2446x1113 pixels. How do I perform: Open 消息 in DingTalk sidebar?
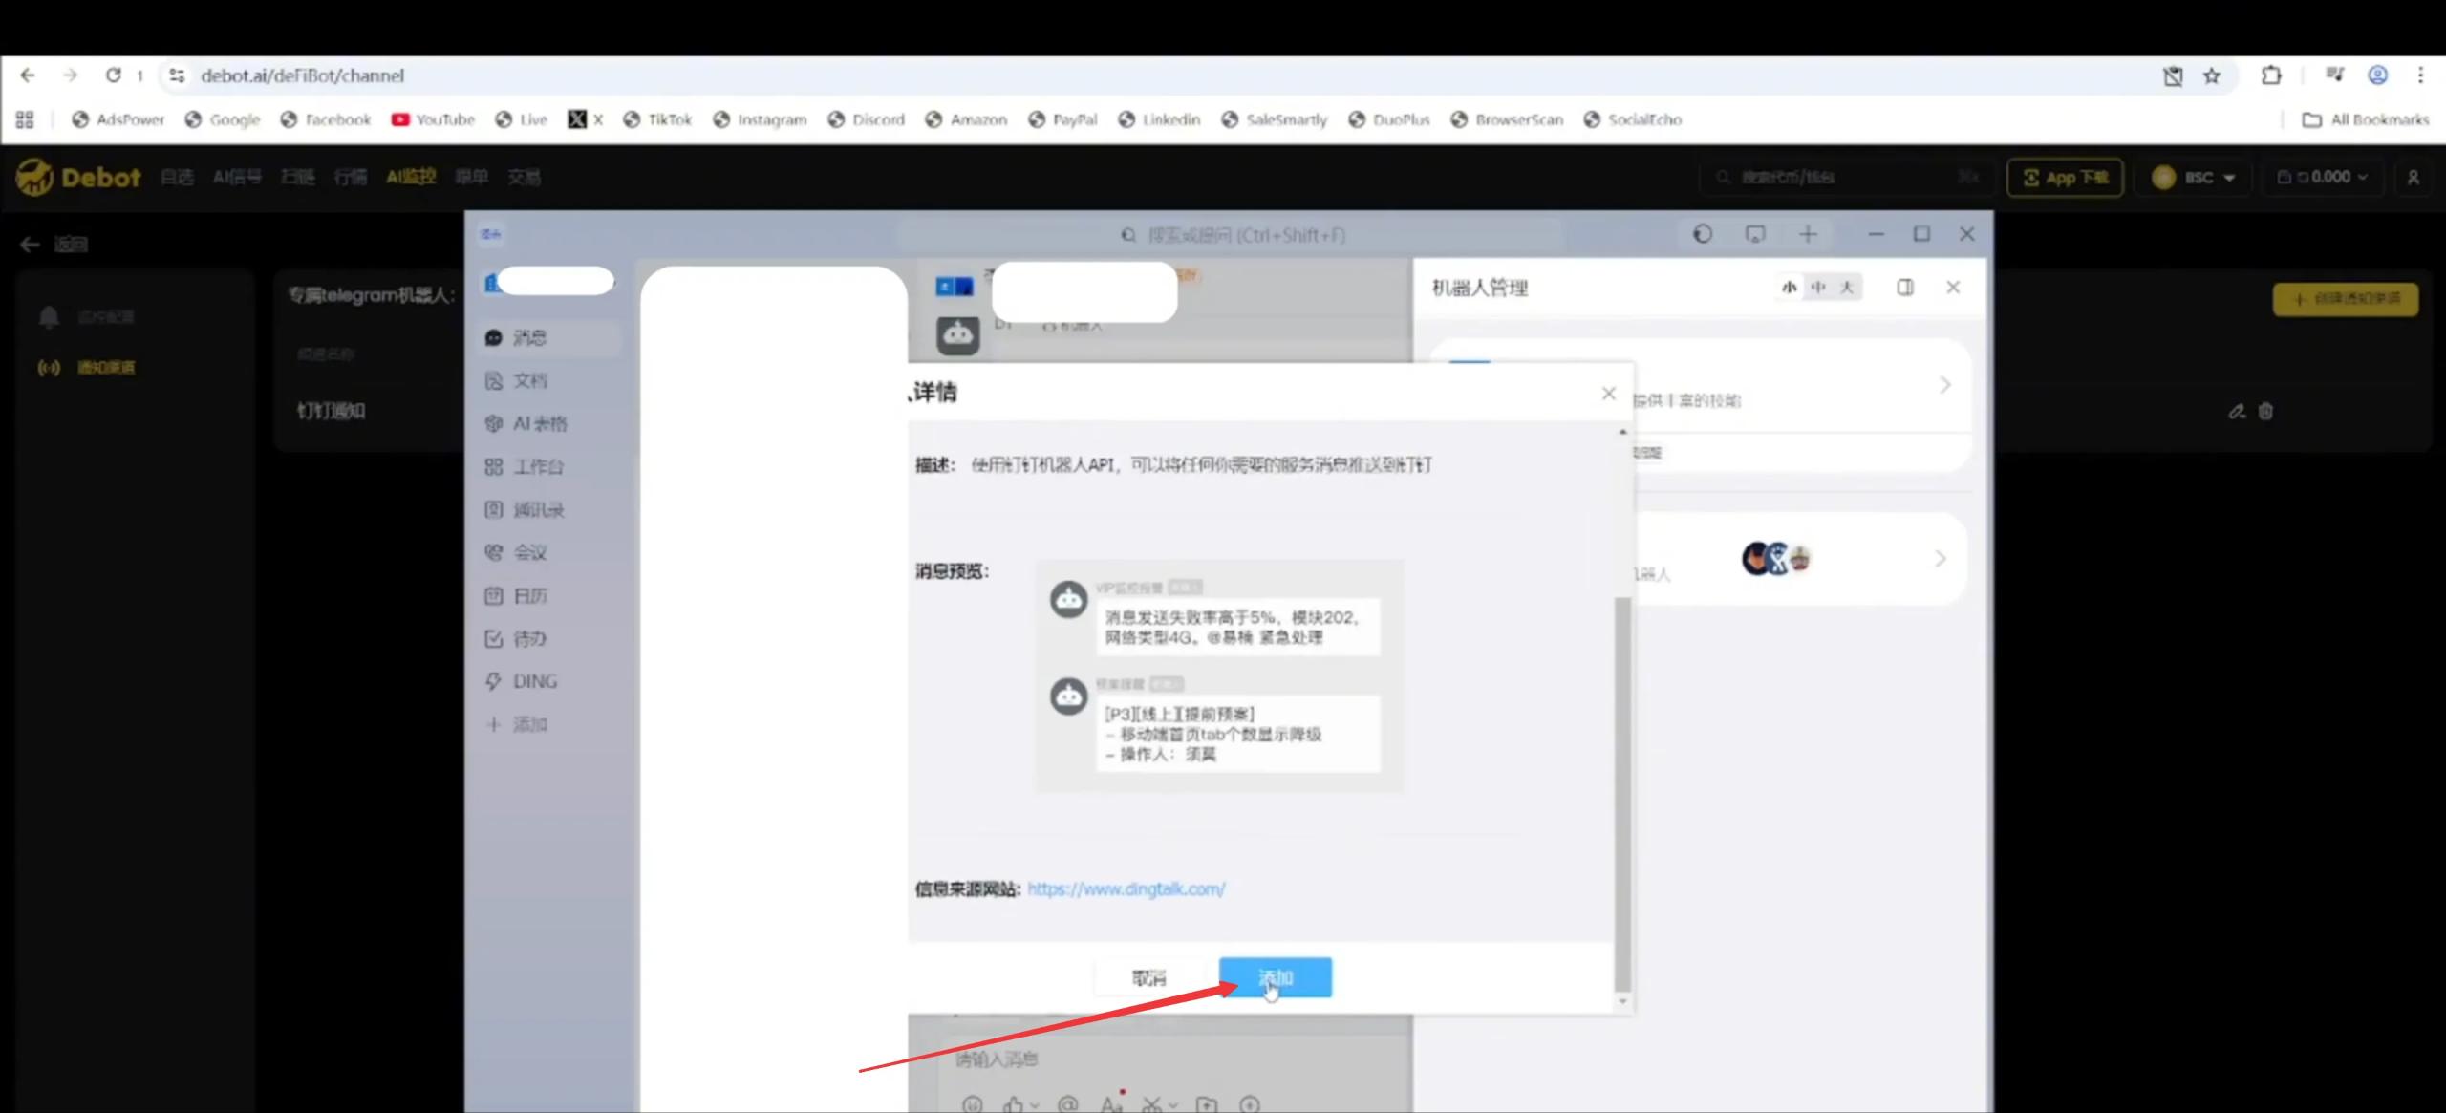coord(529,337)
